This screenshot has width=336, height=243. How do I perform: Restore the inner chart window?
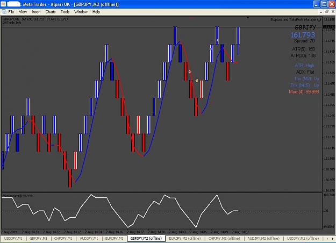click(327, 12)
